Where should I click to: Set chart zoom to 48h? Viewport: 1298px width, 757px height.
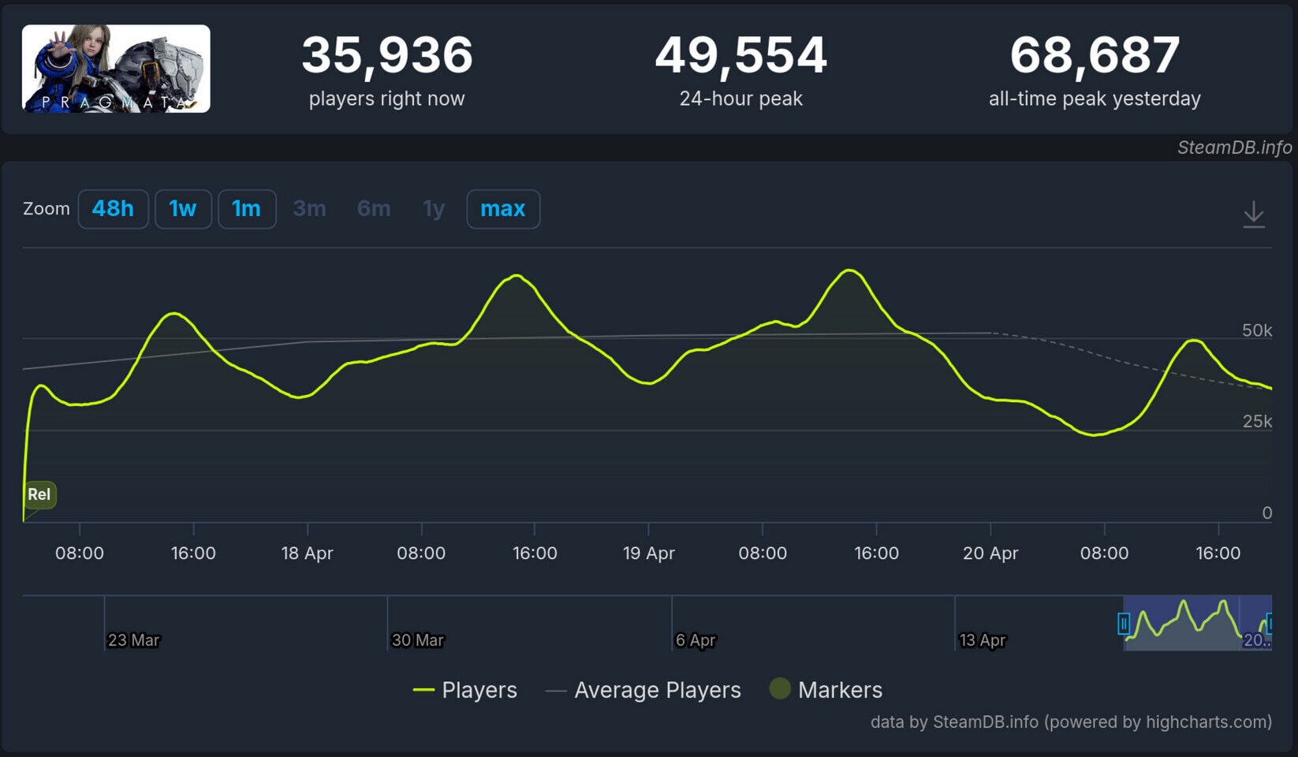point(113,209)
